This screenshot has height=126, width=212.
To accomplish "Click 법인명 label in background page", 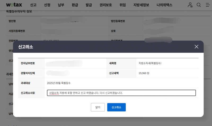I will pos(12,21).
